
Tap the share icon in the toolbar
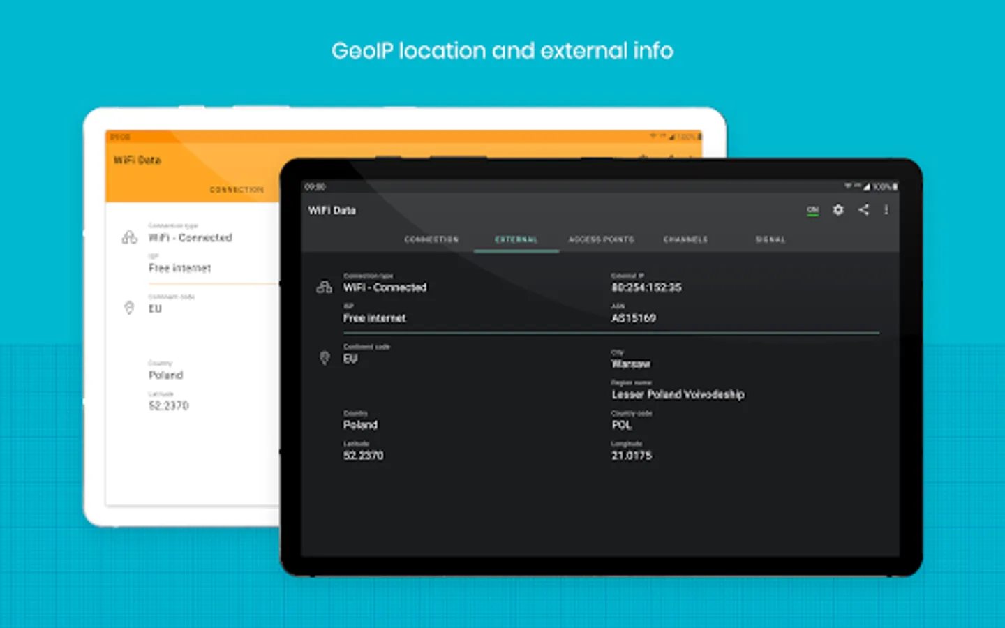pyautogui.click(x=863, y=209)
